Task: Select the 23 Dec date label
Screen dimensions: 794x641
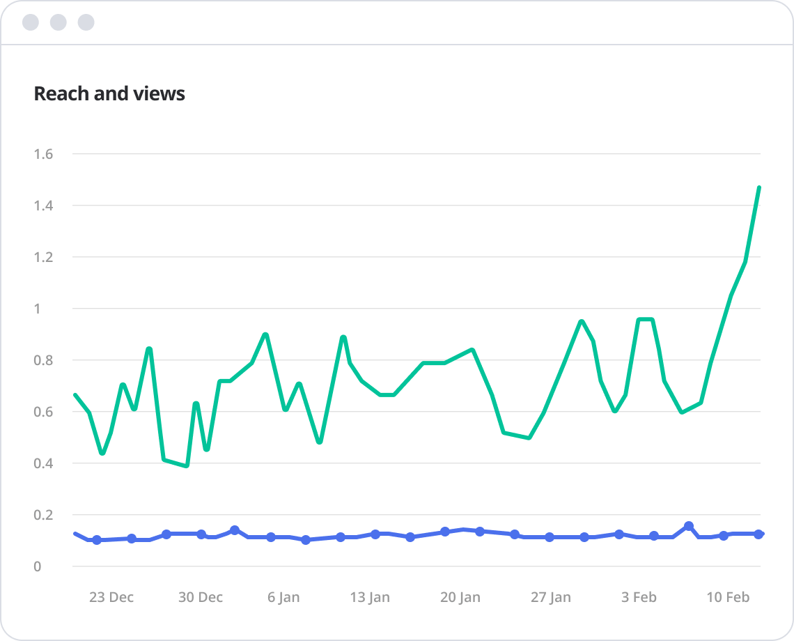Action: [111, 597]
